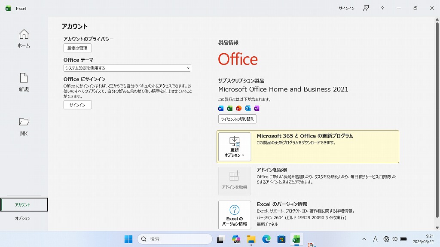Image resolution: width=440 pixels, height=247 pixels.
Task: Click the Microsoft Office Home and Business 2021 text
Action: click(283, 89)
